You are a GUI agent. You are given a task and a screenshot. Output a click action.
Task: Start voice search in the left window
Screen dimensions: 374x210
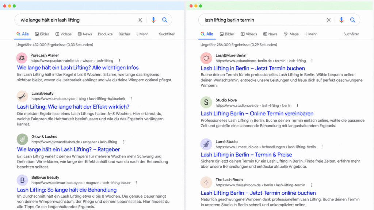tap(153, 20)
